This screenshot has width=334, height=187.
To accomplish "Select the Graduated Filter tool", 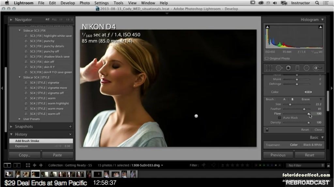I will 297,68.
